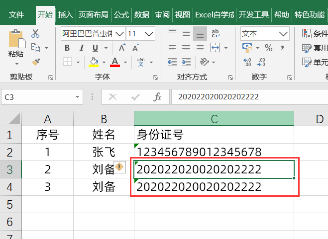This screenshot has width=328, height=239.
Task: Click the insert function fx icon
Action: [157, 97]
